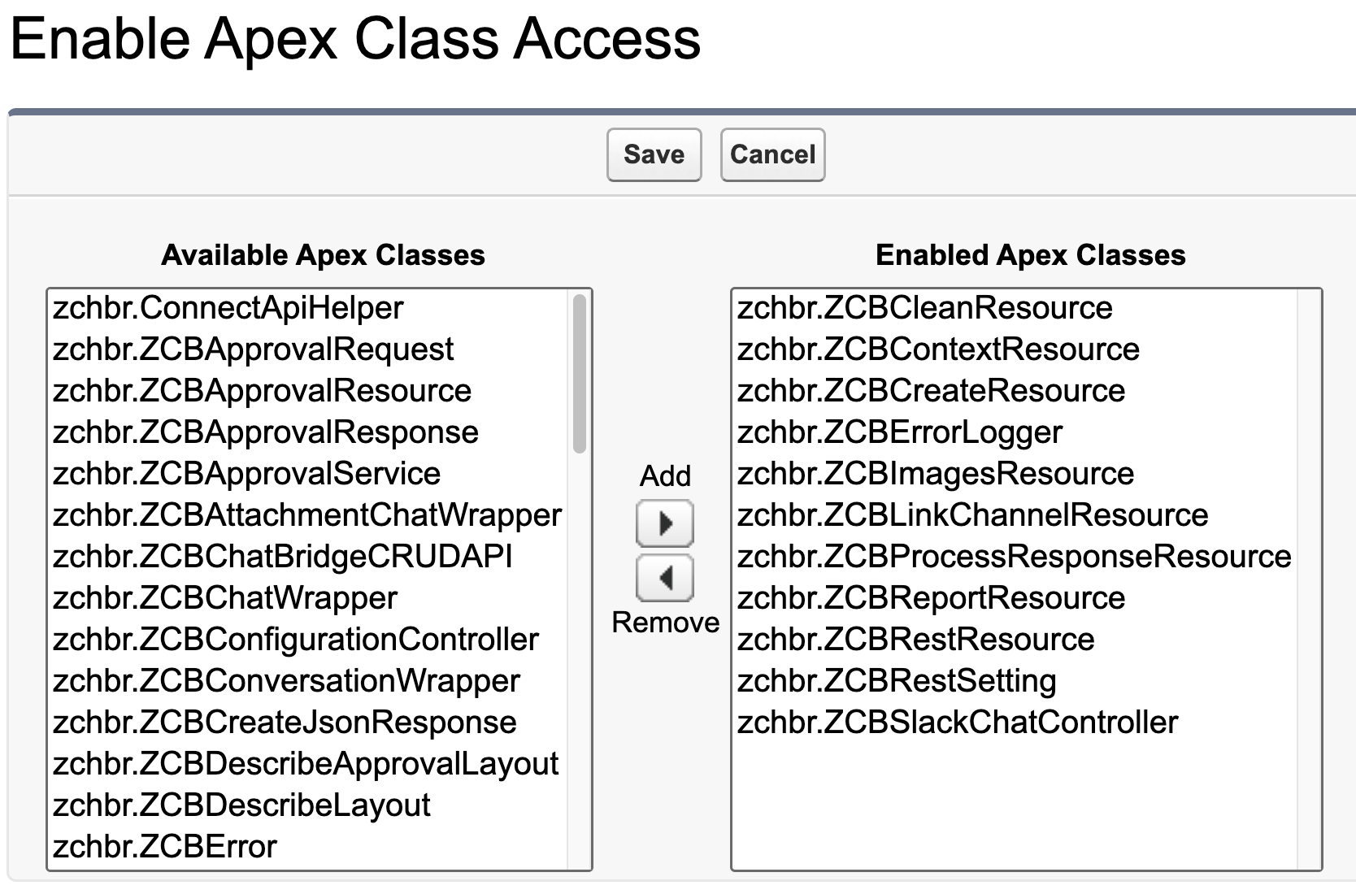1356x894 pixels.
Task: Select zchbr.ZCBCreateJsonResponse class
Action: pyautogui.click(x=285, y=723)
